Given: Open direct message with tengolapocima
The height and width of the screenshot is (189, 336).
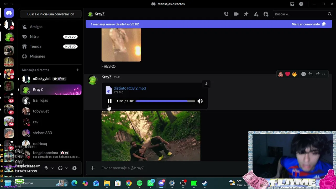Looking at the screenshot, I should pos(51,154).
